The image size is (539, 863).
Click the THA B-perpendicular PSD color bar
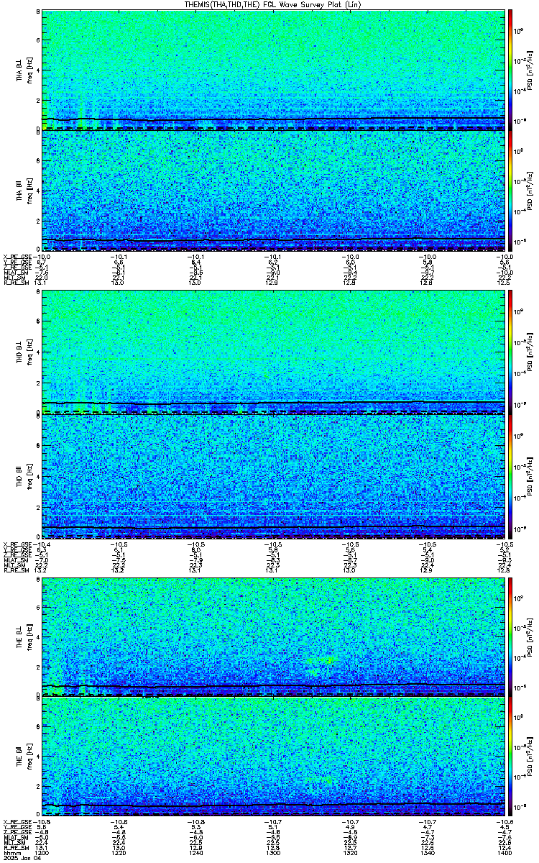(x=511, y=70)
